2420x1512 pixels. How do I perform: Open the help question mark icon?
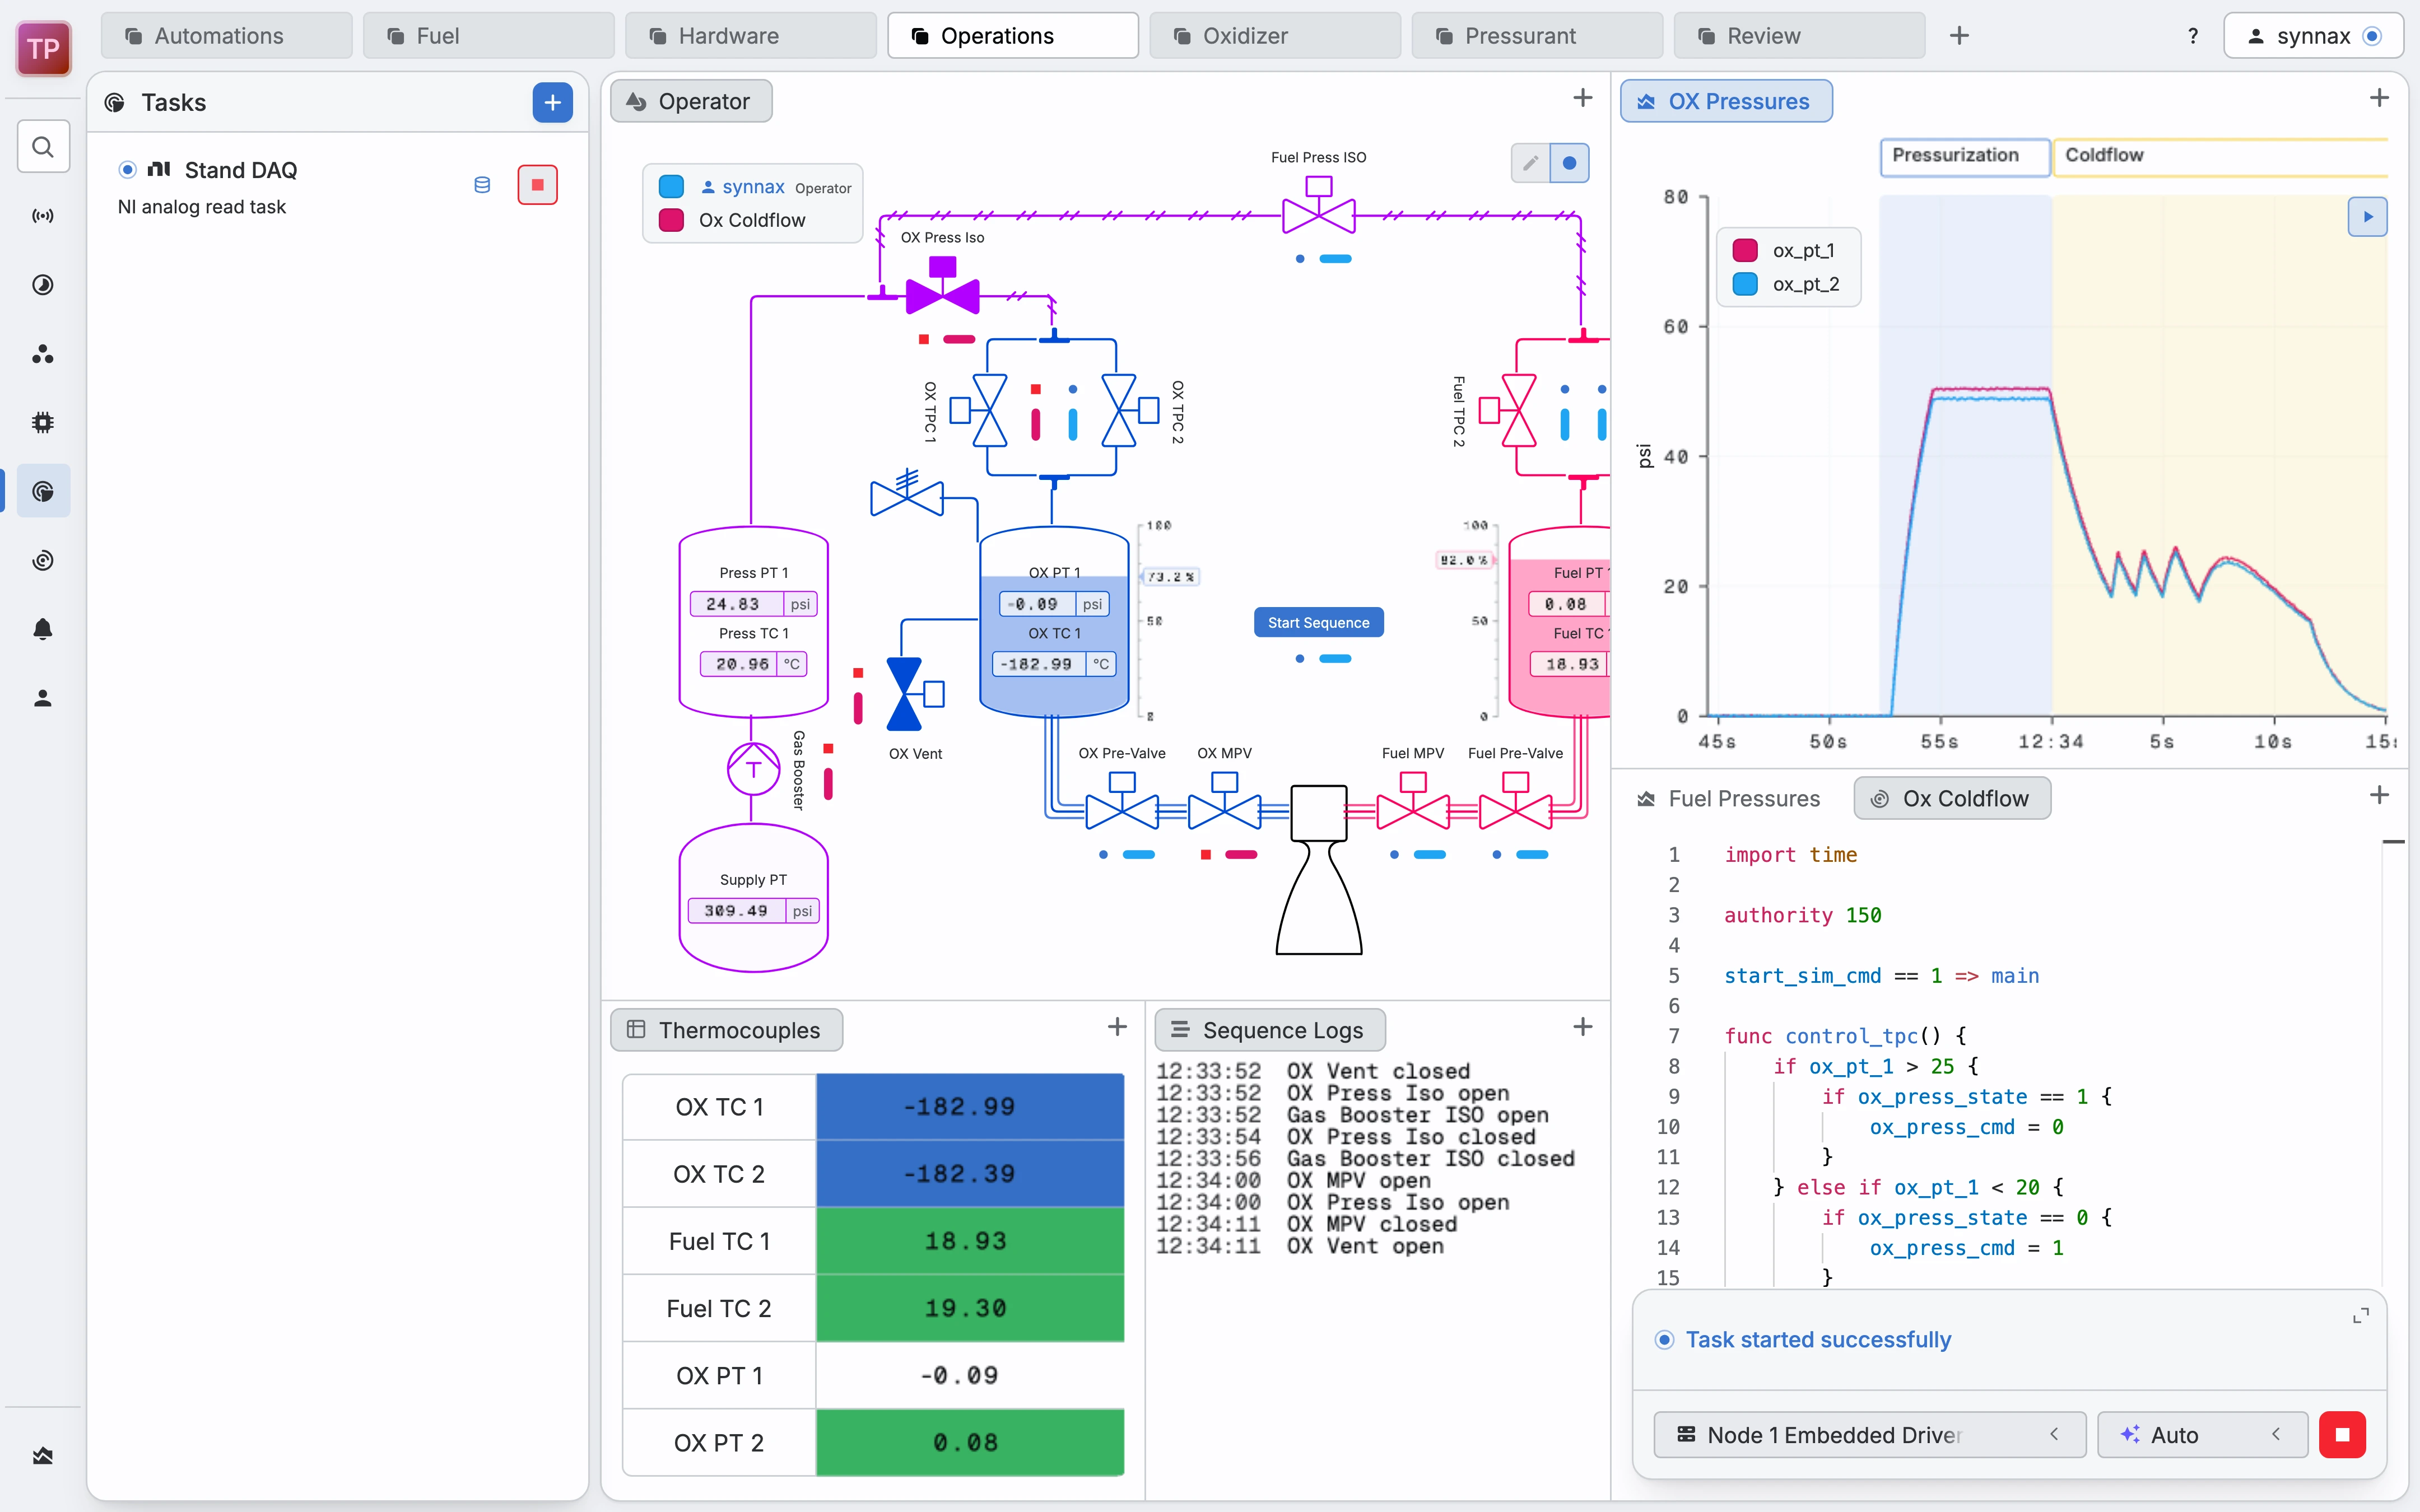[2192, 36]
